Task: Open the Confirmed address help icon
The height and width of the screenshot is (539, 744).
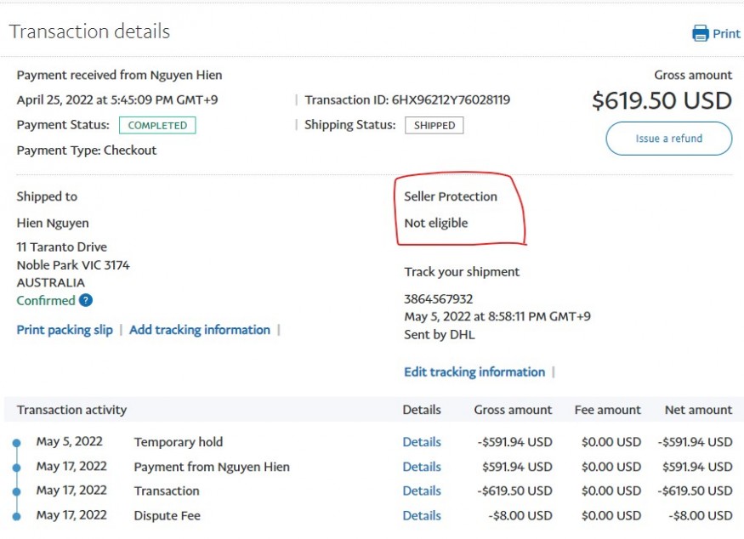Action: click(x=86, y=300)
